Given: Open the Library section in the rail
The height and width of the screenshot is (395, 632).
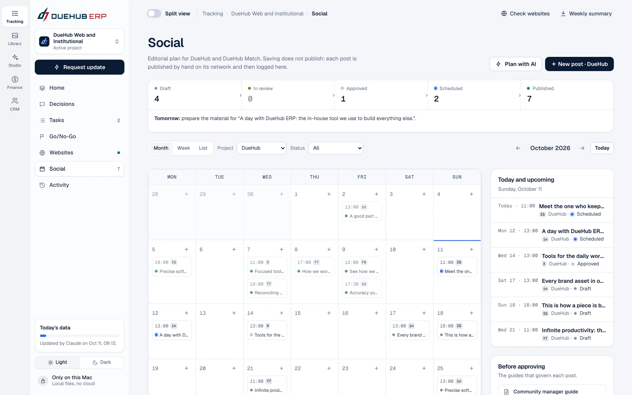Looking at the screenshot, I should point(15,39).
